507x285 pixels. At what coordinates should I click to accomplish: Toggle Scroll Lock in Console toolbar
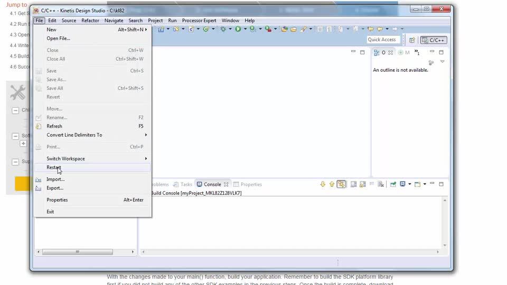point(362,184)
